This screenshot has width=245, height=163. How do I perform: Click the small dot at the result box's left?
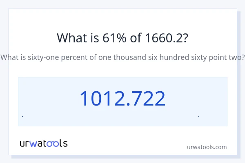pyautogui.click(x=22, y=117)
